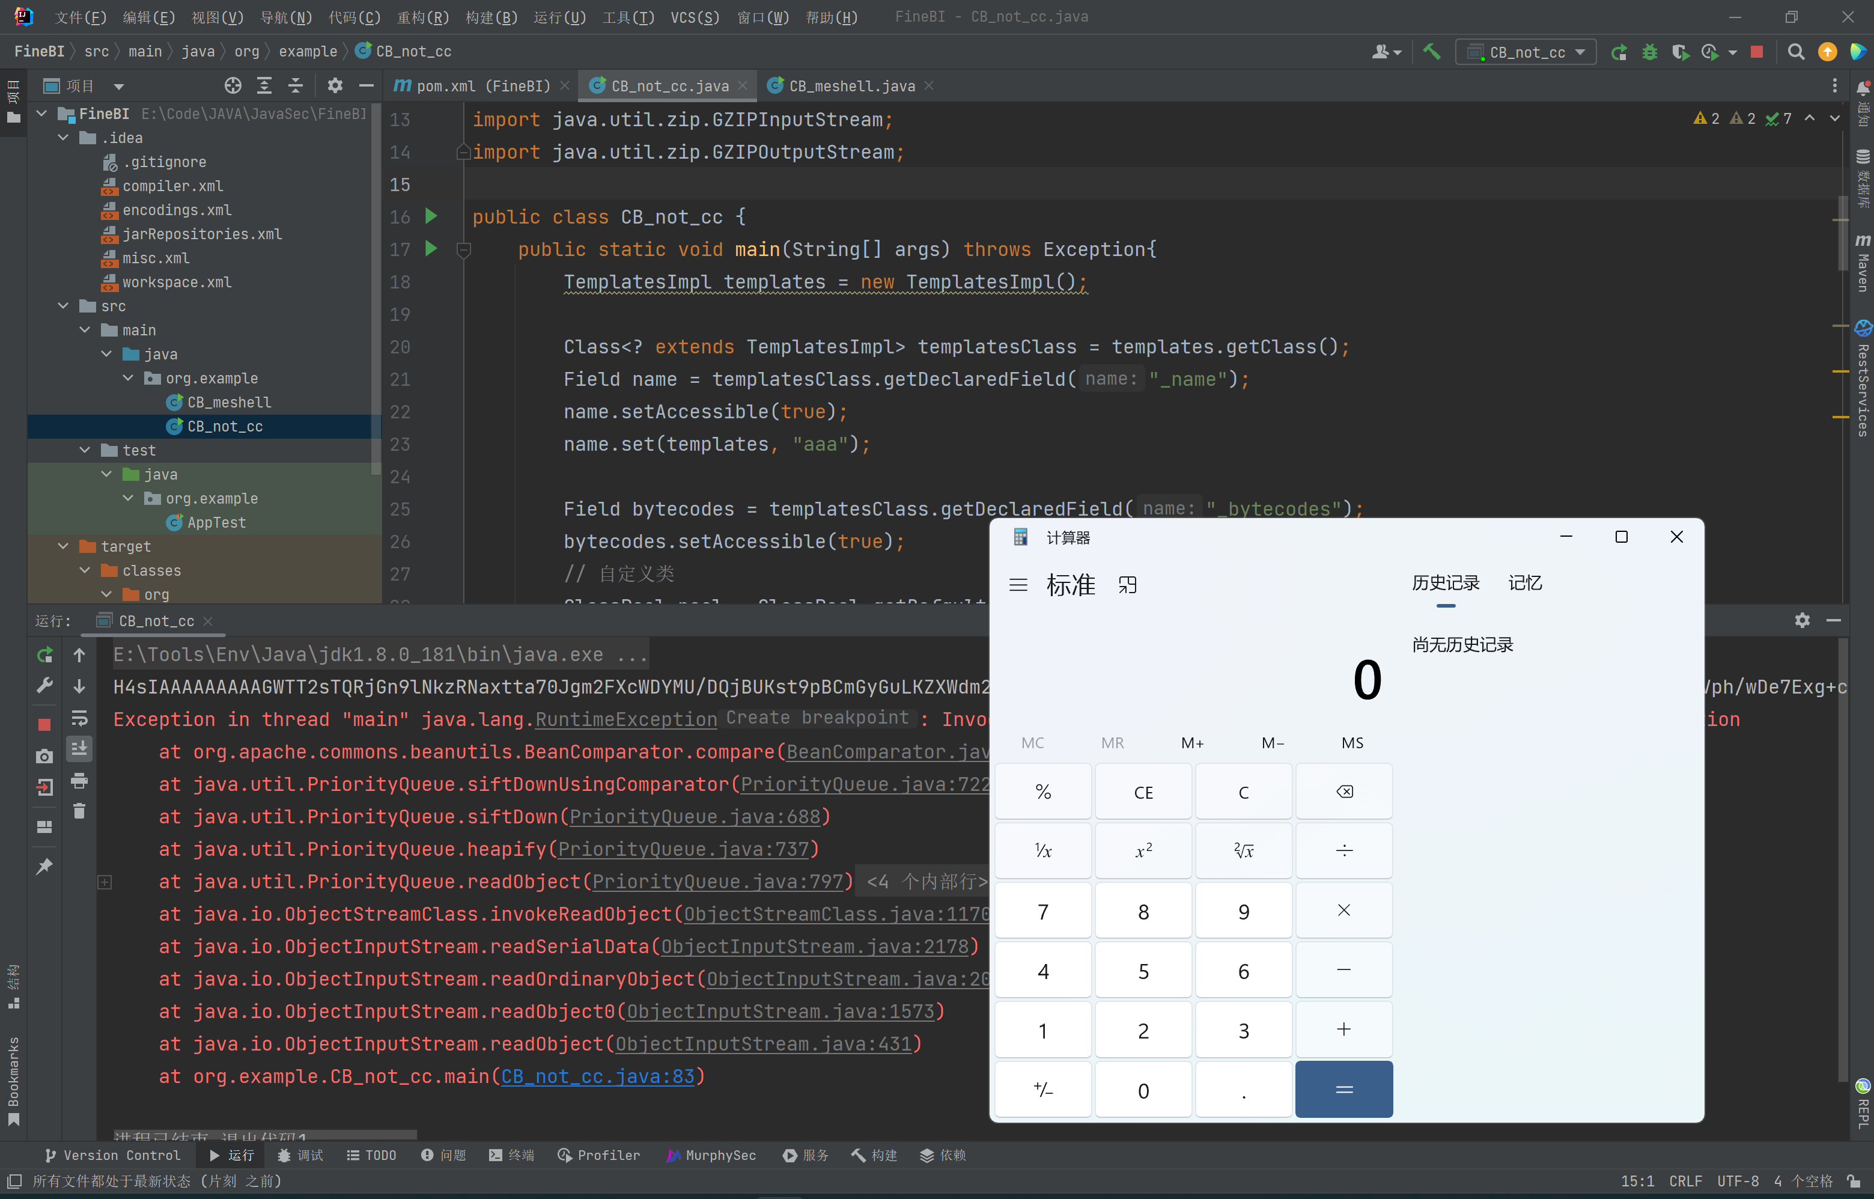
Task: Toggle Calculator keep on top mode
Action: [x=1127, y=585]
